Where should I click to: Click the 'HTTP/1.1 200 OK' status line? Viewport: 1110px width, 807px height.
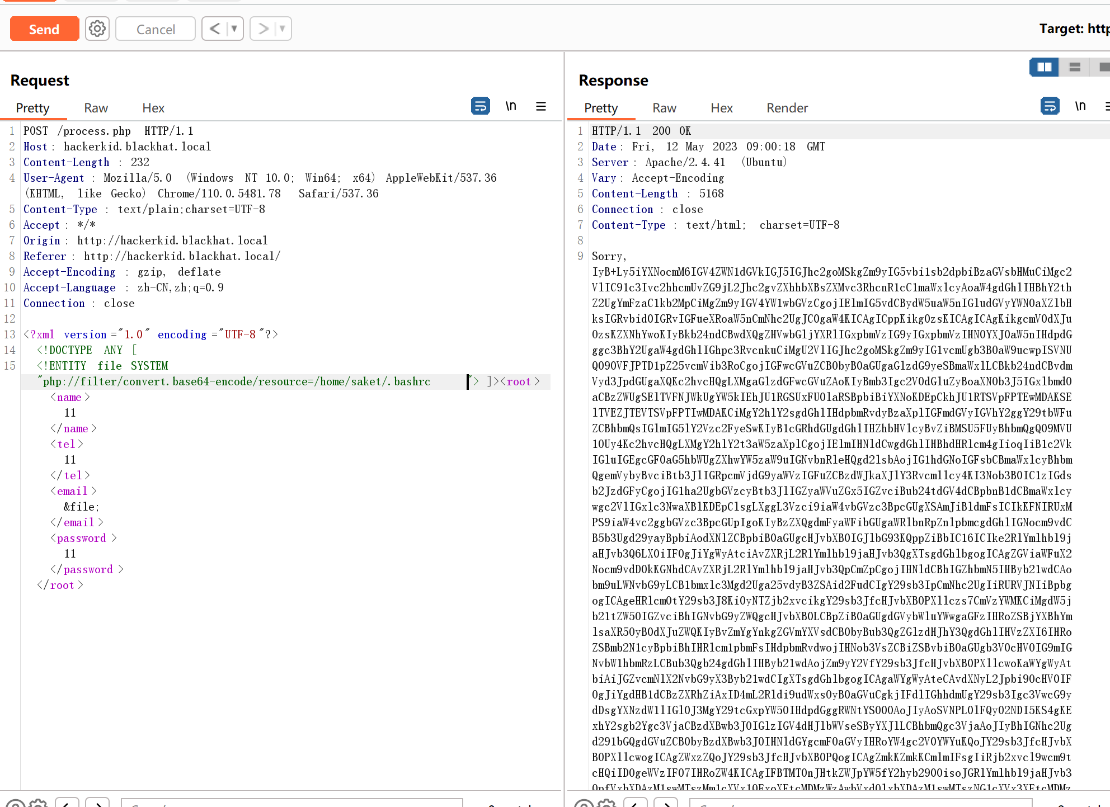pos(642,131)
